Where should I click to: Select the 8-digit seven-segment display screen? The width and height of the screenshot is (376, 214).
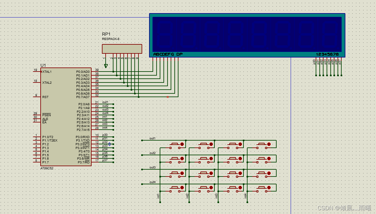pyautogui.click(x=247, y=34)
